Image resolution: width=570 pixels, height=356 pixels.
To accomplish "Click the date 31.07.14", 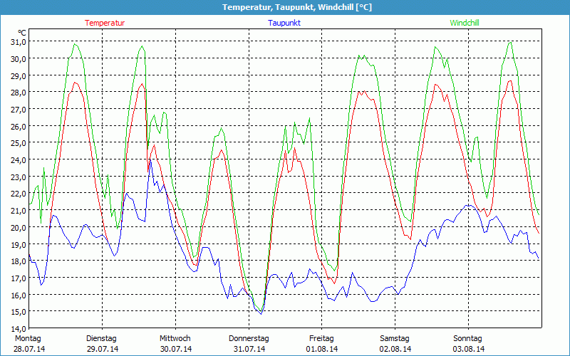I will 249,349.
